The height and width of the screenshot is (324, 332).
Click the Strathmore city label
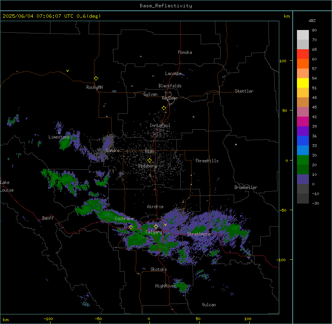click(199, 234)
